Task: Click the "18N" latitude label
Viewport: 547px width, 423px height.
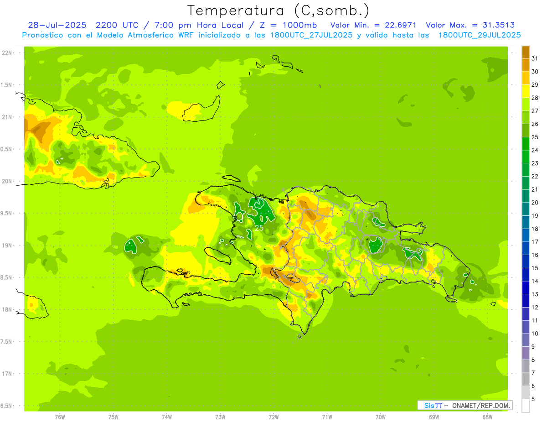Action: (8, 310)
